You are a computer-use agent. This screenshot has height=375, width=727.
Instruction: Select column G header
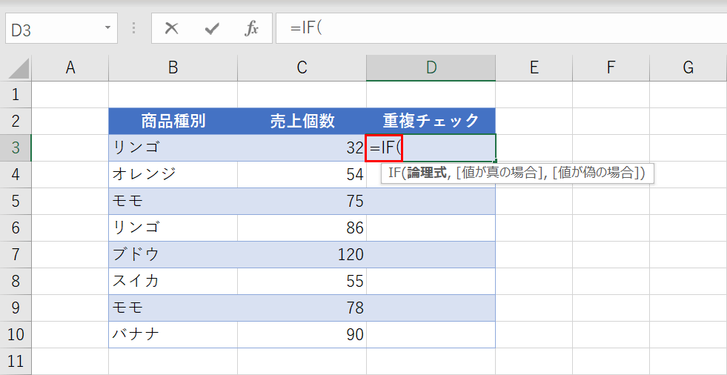[x=688, y=68]
